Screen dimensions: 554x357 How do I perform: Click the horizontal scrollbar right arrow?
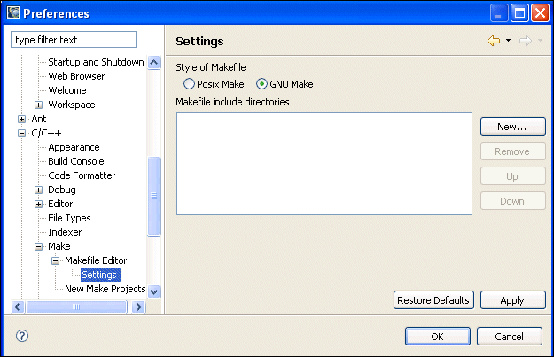coord(138,307)
